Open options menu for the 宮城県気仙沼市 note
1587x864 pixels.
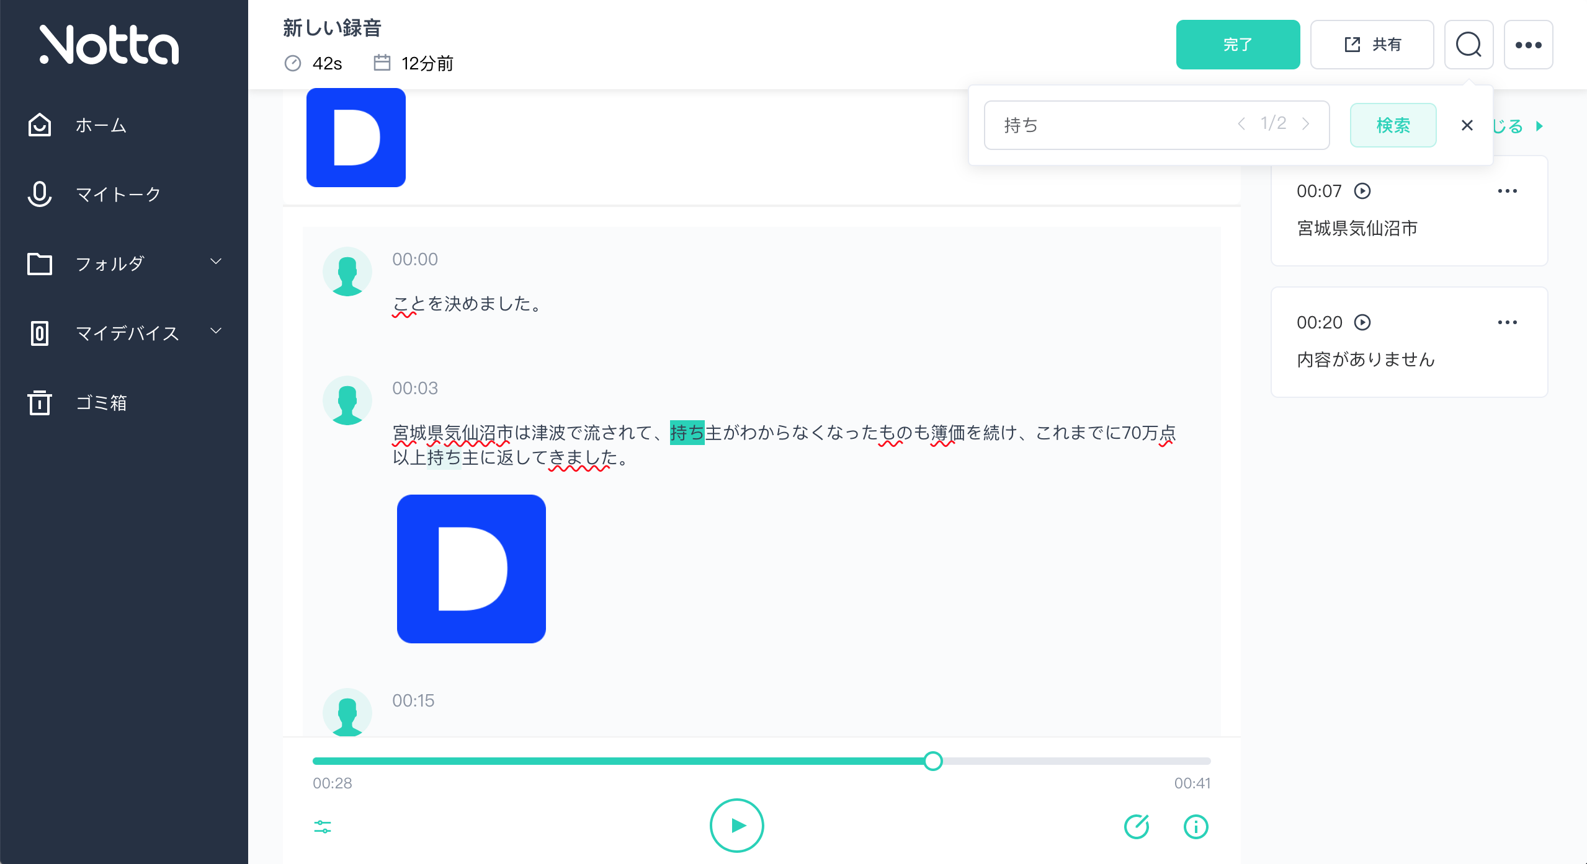pos(1508,191)
